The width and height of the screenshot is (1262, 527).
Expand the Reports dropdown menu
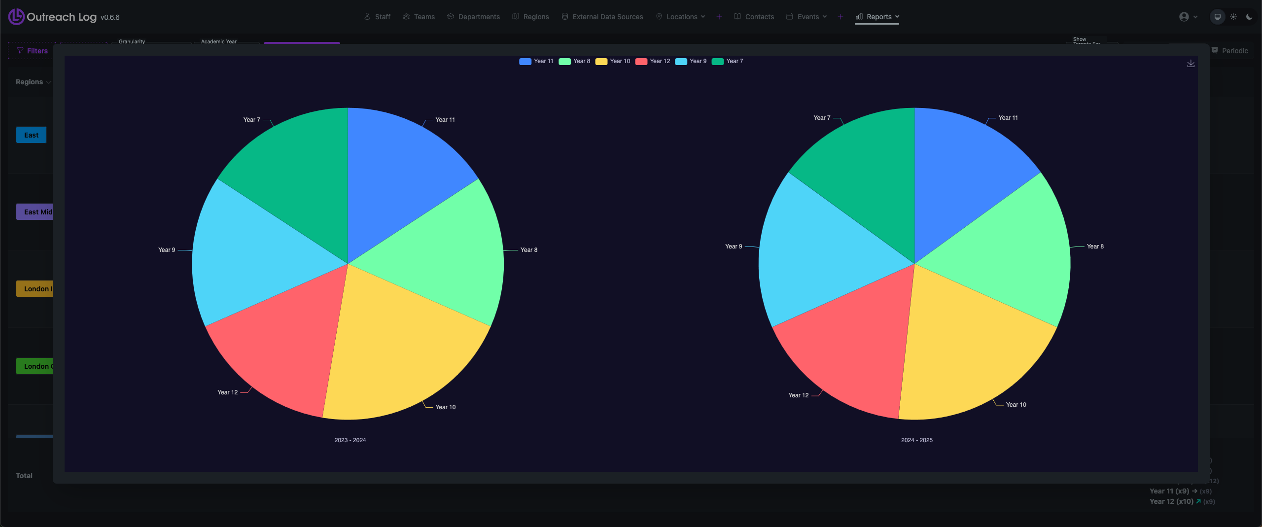point(877,17)
